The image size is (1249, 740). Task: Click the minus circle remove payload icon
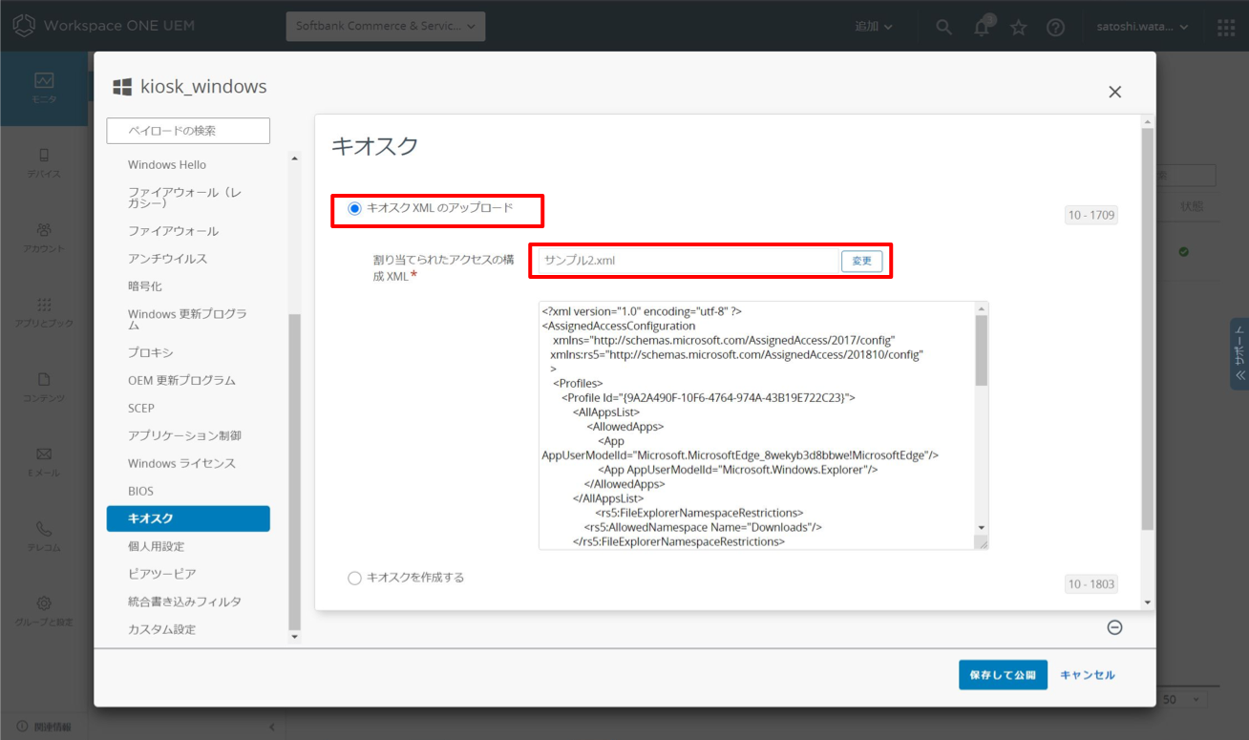tap(1114, 627)
